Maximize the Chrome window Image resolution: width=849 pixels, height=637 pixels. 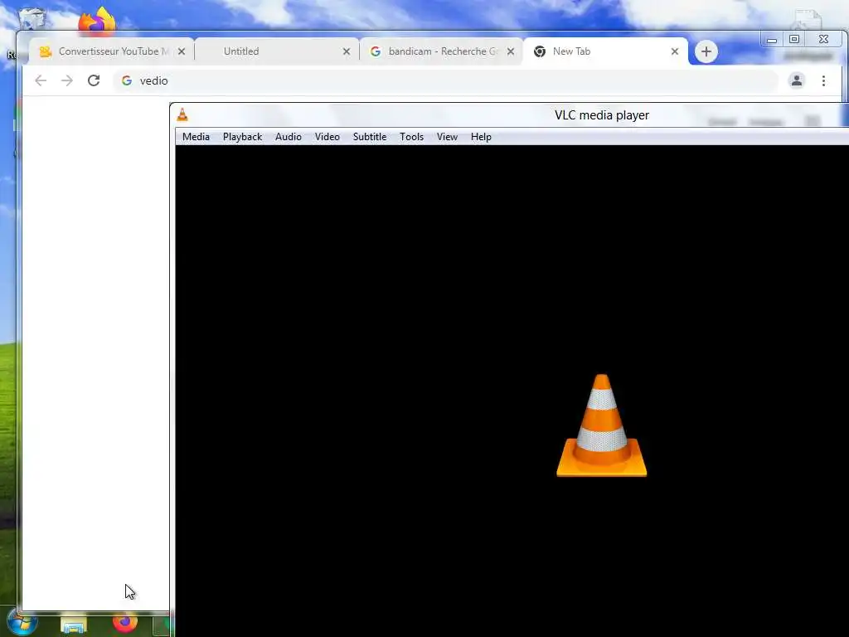(794, 39)
